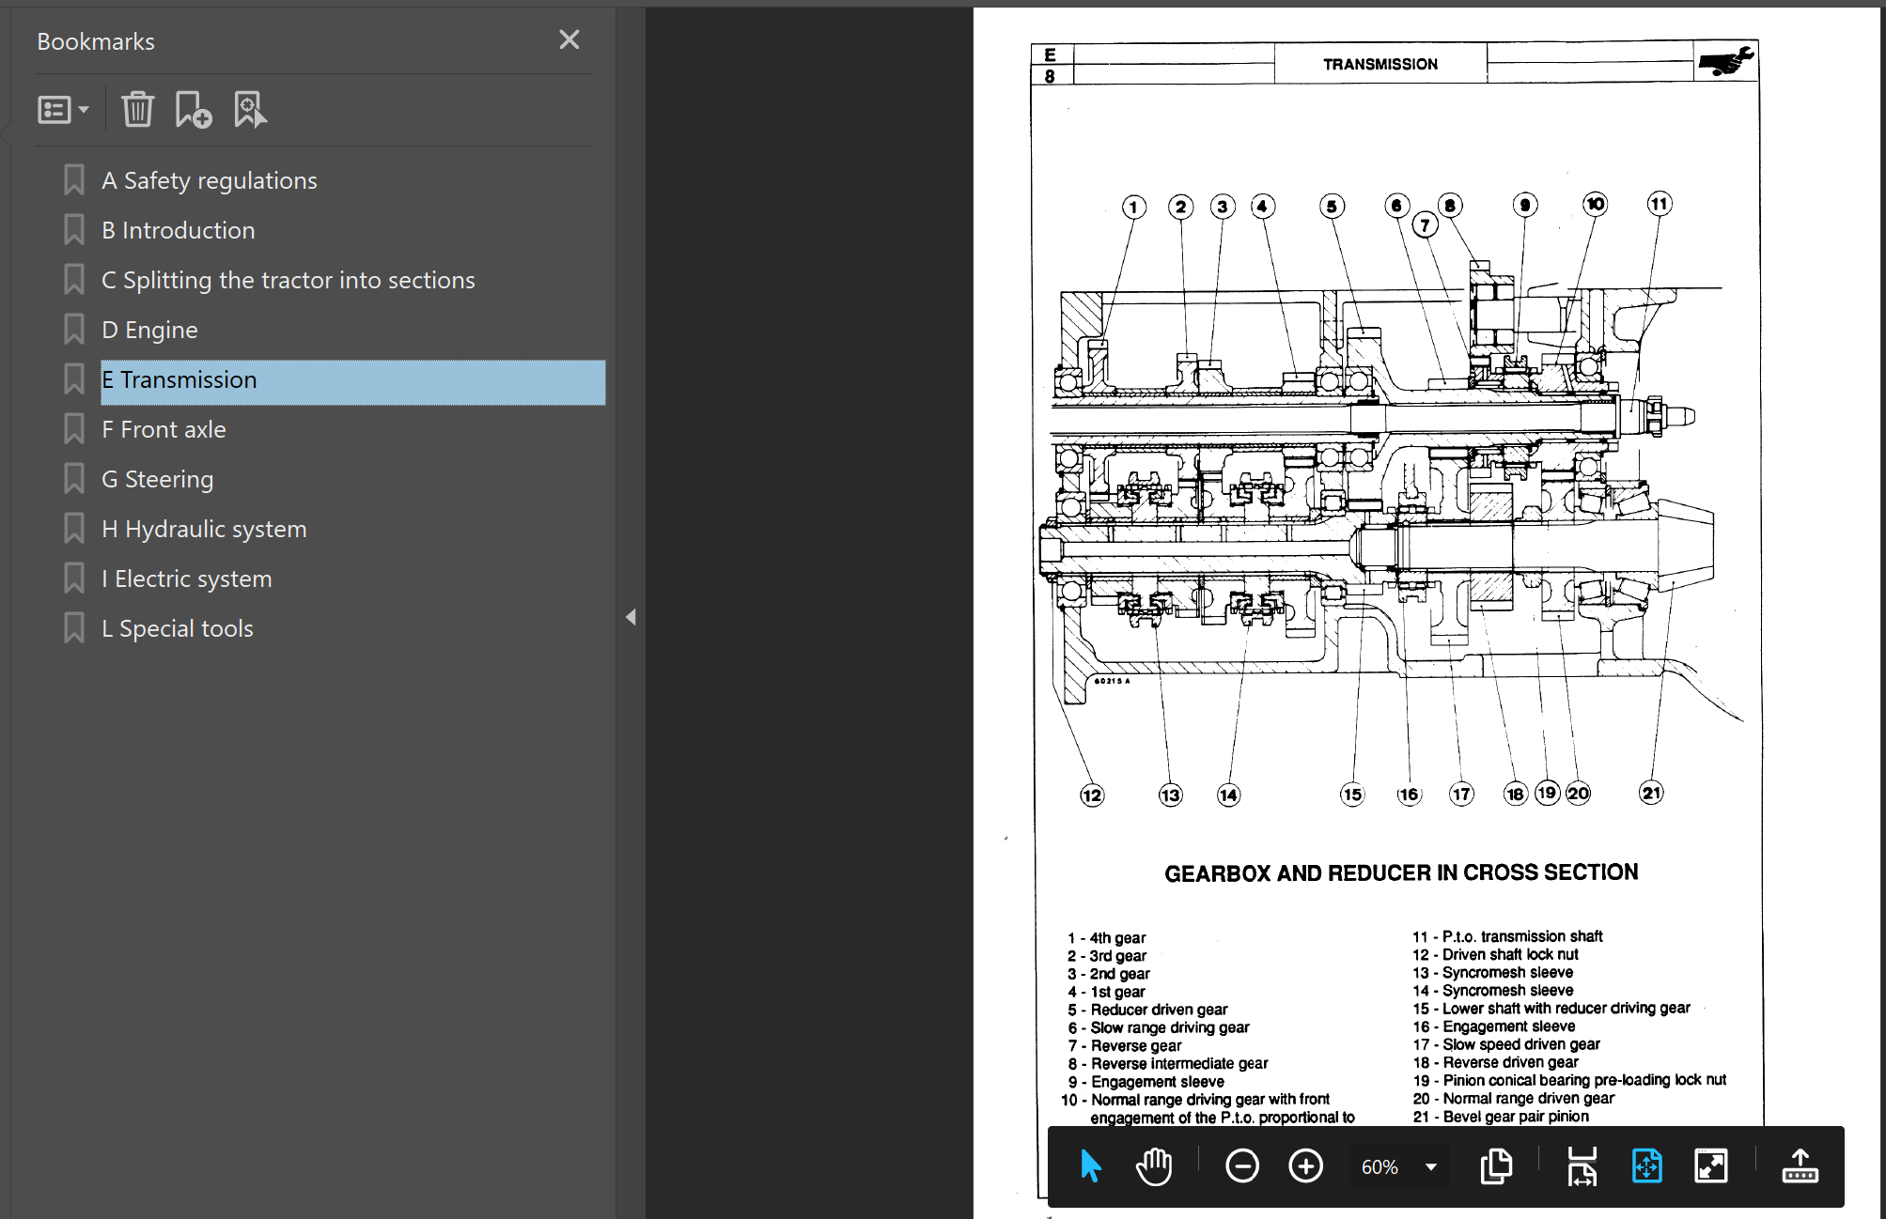Click the GEARBOX AND REDUCER IN CROSS SECTION title
The height and width of the screenshot is (1219, 1886).
pyautogui.click(x=1401, y=872)
